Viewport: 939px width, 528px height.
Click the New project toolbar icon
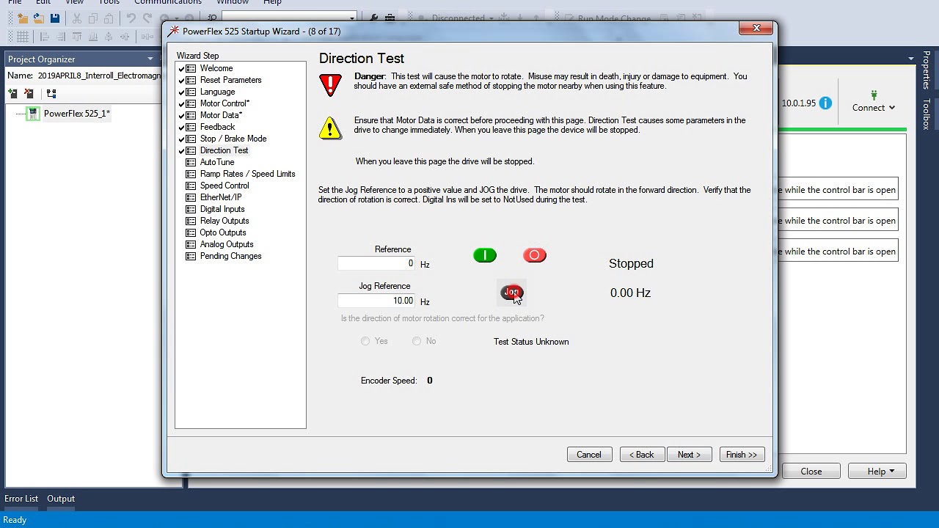point(22,18)
